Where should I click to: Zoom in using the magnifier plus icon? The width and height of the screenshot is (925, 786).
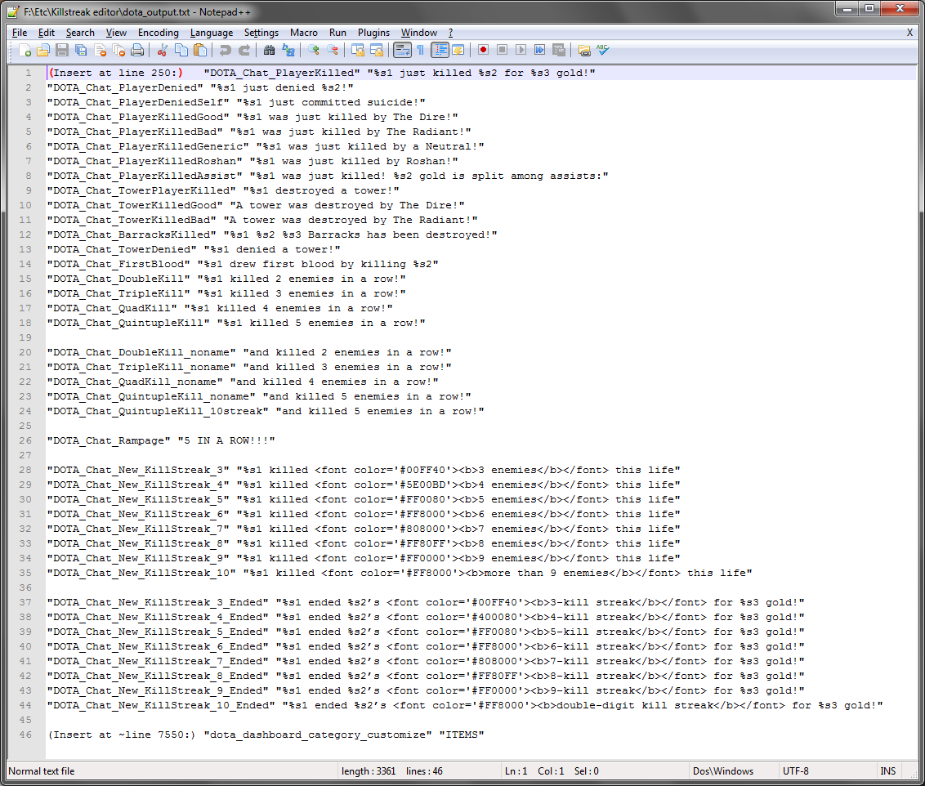[x=313, y=50]
